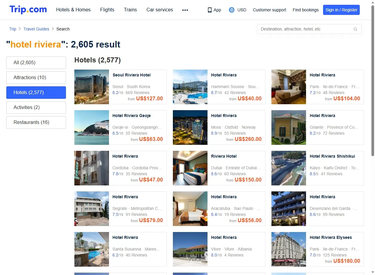Open the three-dots more menu
Viewport: 375px width, 275px height.
(x=185, y=10)
